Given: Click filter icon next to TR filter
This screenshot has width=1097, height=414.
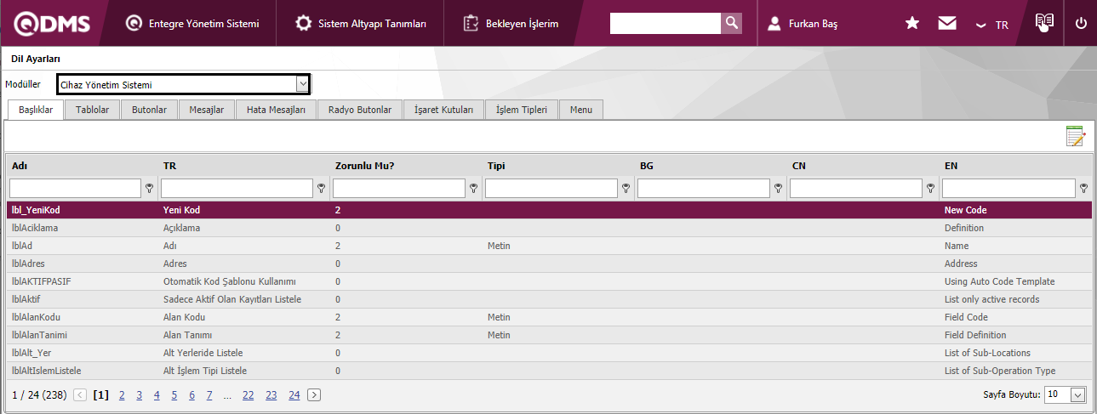Looking at the screenshot, I should [321, 189].
